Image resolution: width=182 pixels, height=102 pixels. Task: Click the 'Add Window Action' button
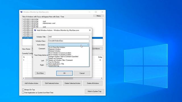point(32,83)
